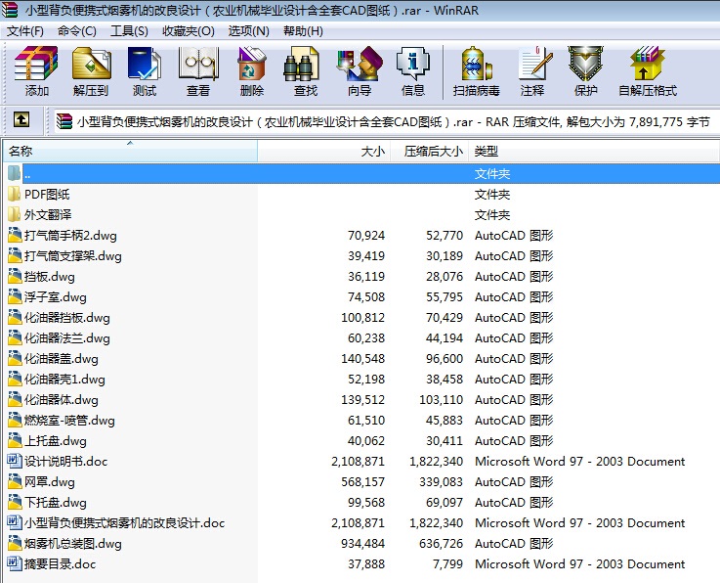Image resolution: width=720 pixels, height=583 pixels.
Task: Click packed size value 339,083
Action: [441, 481]
